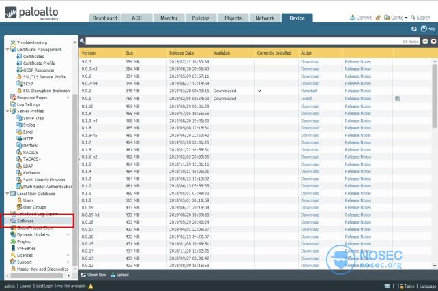Click the lock icon next to Commit
Screen dimensions: 438x291
378,18
